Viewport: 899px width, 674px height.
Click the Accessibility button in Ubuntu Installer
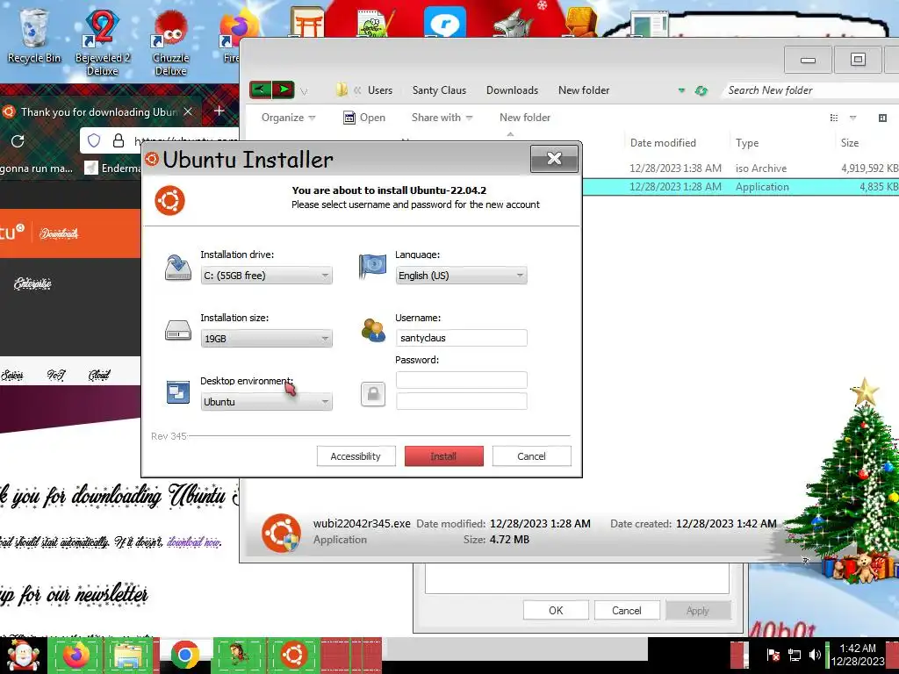pos(356,456)
